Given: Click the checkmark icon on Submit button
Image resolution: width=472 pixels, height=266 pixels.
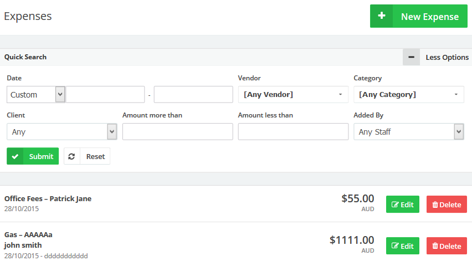Looking at the screenshot, I should [x=15, y=156].
